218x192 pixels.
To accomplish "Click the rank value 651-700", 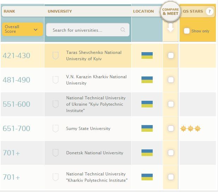I will (x=17, y=129).
